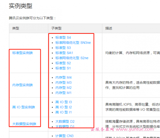Open the 内存型 M3 link
This screenshot has height=138, width=160.
click(63, 83)
